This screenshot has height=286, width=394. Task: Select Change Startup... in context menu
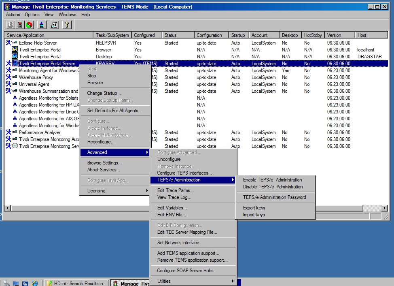tap(115, 93)
